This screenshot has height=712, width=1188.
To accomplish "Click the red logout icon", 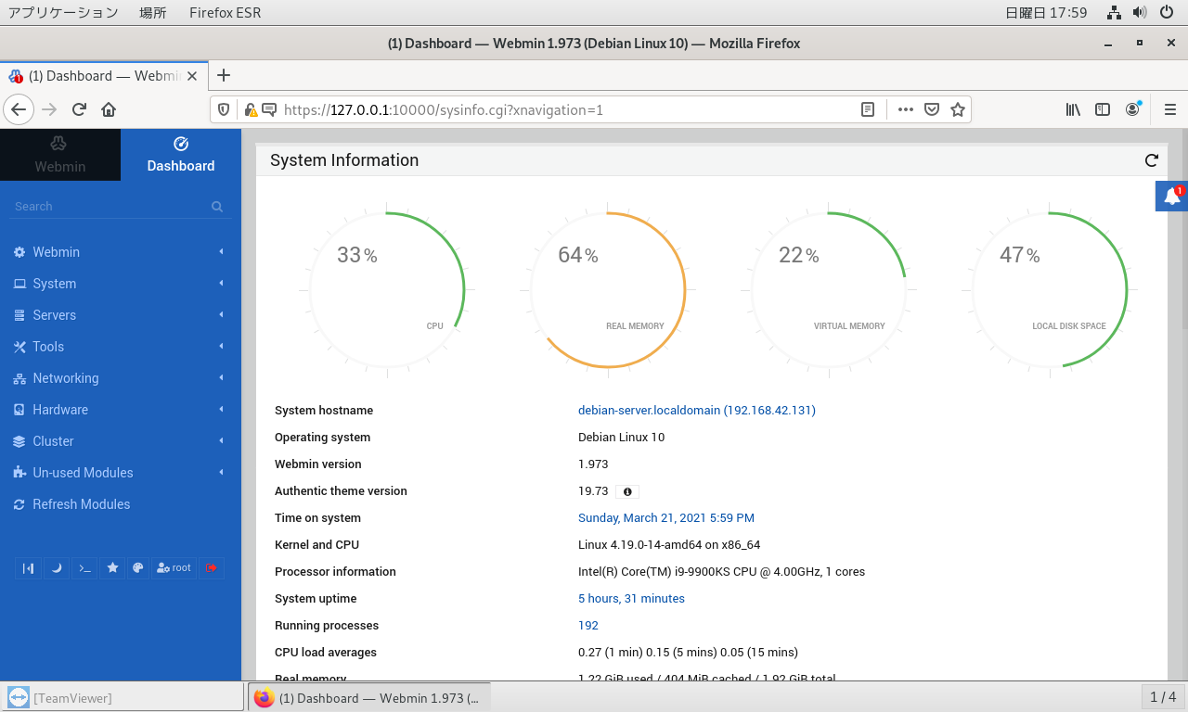I will tap(212, 567).
